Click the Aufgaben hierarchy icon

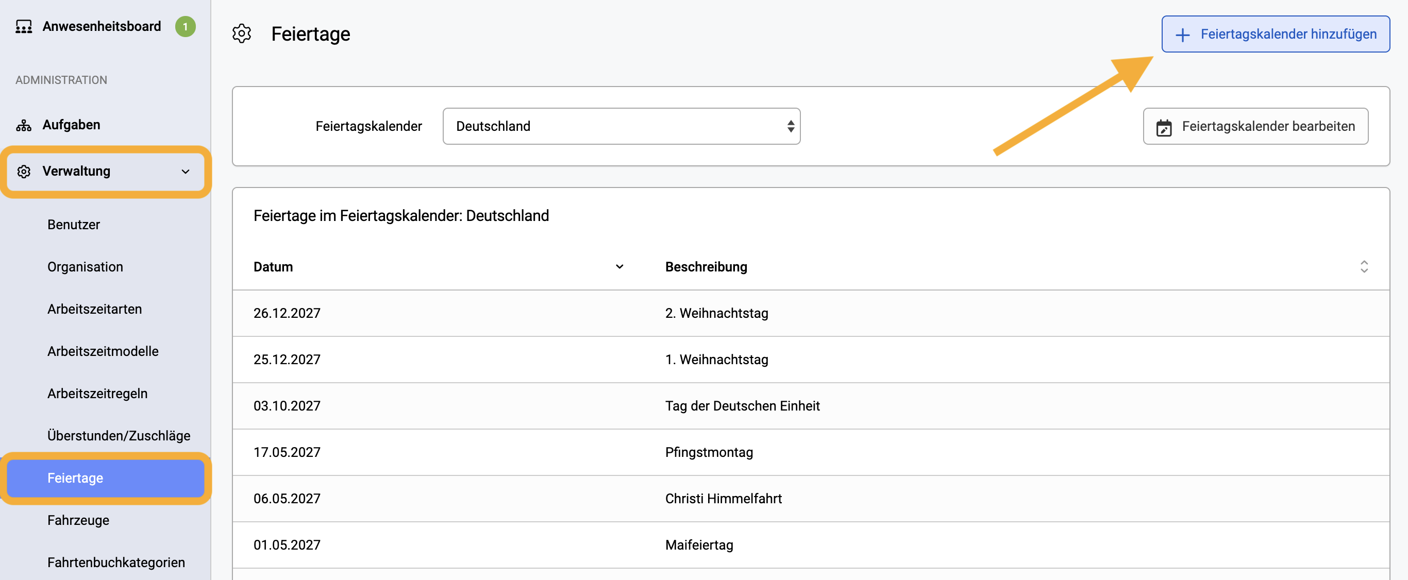tap(24, 125)
